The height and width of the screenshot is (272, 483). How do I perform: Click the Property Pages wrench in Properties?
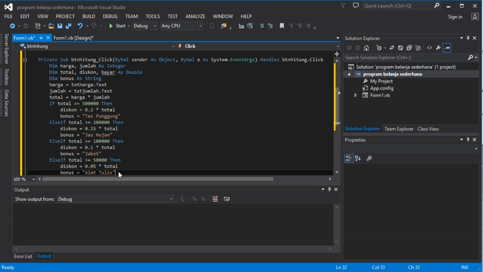click(x=369, y=158)
